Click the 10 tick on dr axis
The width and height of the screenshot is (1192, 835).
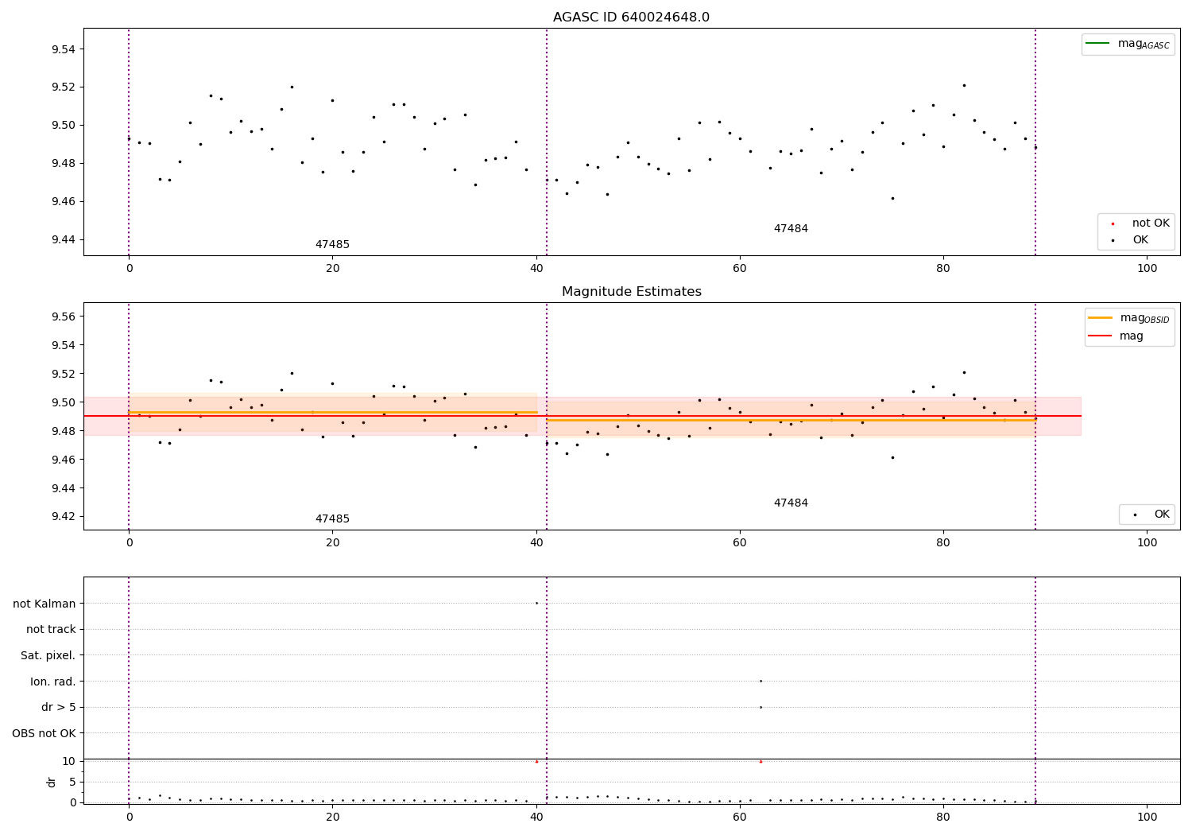pos(69,762)
